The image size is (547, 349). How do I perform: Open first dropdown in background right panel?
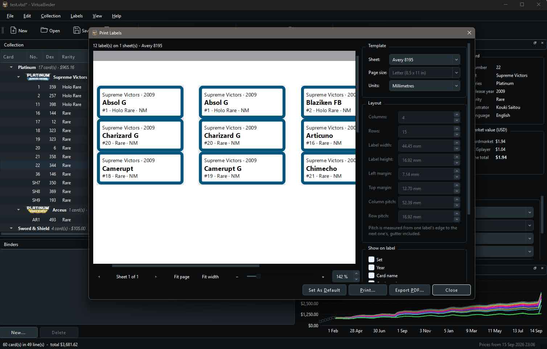click(505, 212)
